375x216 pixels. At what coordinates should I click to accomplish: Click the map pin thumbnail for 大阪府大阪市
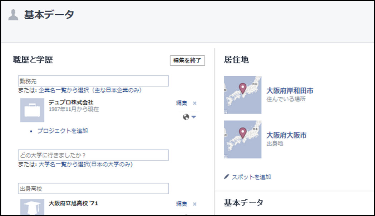pyautogui.click(x=242, y=139)
